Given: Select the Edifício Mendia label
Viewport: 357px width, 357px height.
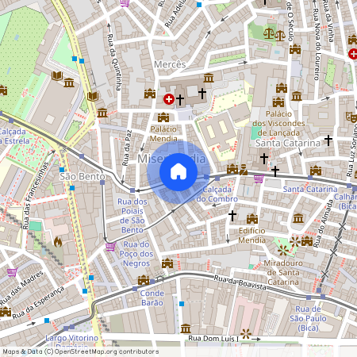Looking at the screenshot, I should point(252,236).
